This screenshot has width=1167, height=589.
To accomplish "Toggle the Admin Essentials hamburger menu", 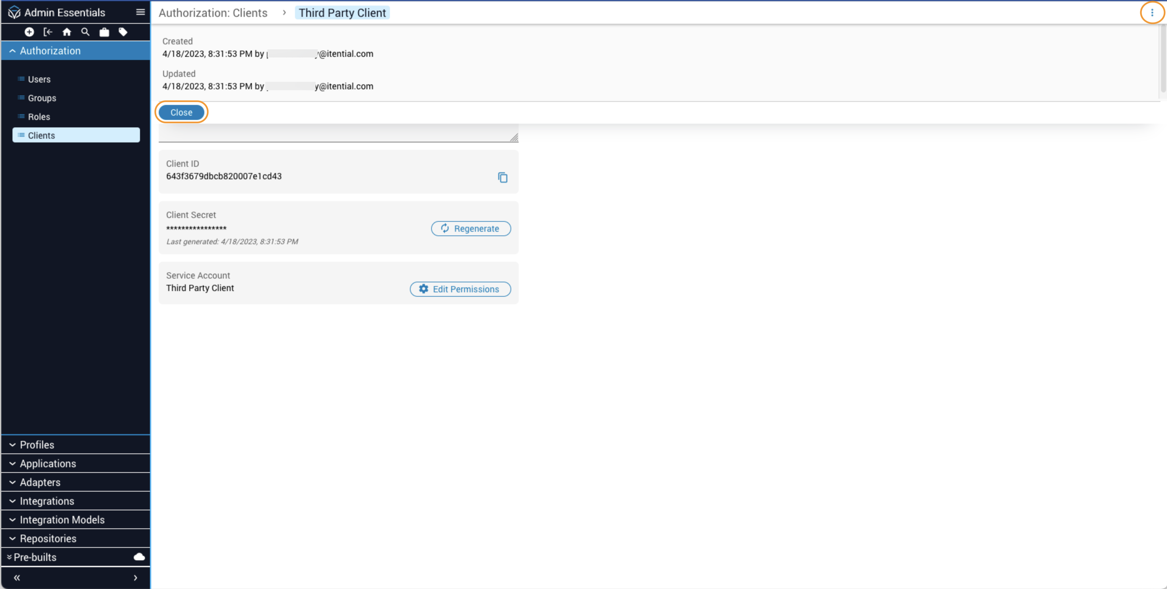I will pyautogui.click(x=140, y=12).
